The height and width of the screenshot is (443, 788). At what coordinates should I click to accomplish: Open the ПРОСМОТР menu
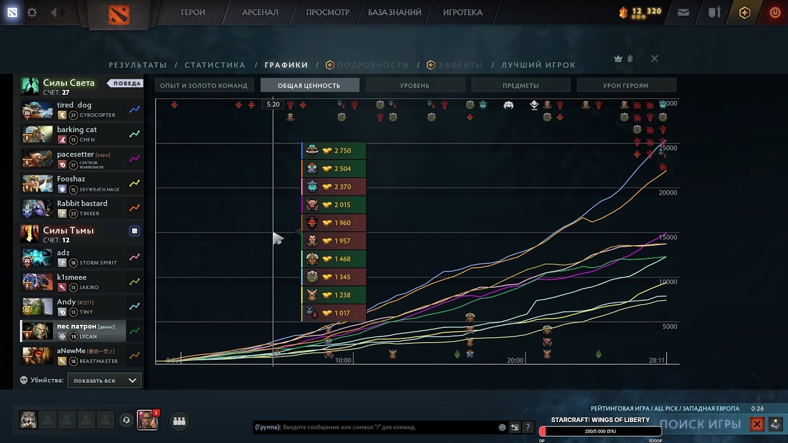pos(328,12)
